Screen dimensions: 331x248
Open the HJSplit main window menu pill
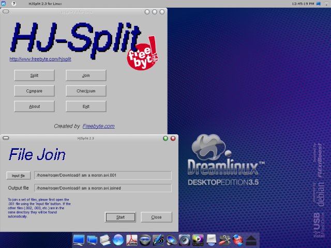(6, 11)
